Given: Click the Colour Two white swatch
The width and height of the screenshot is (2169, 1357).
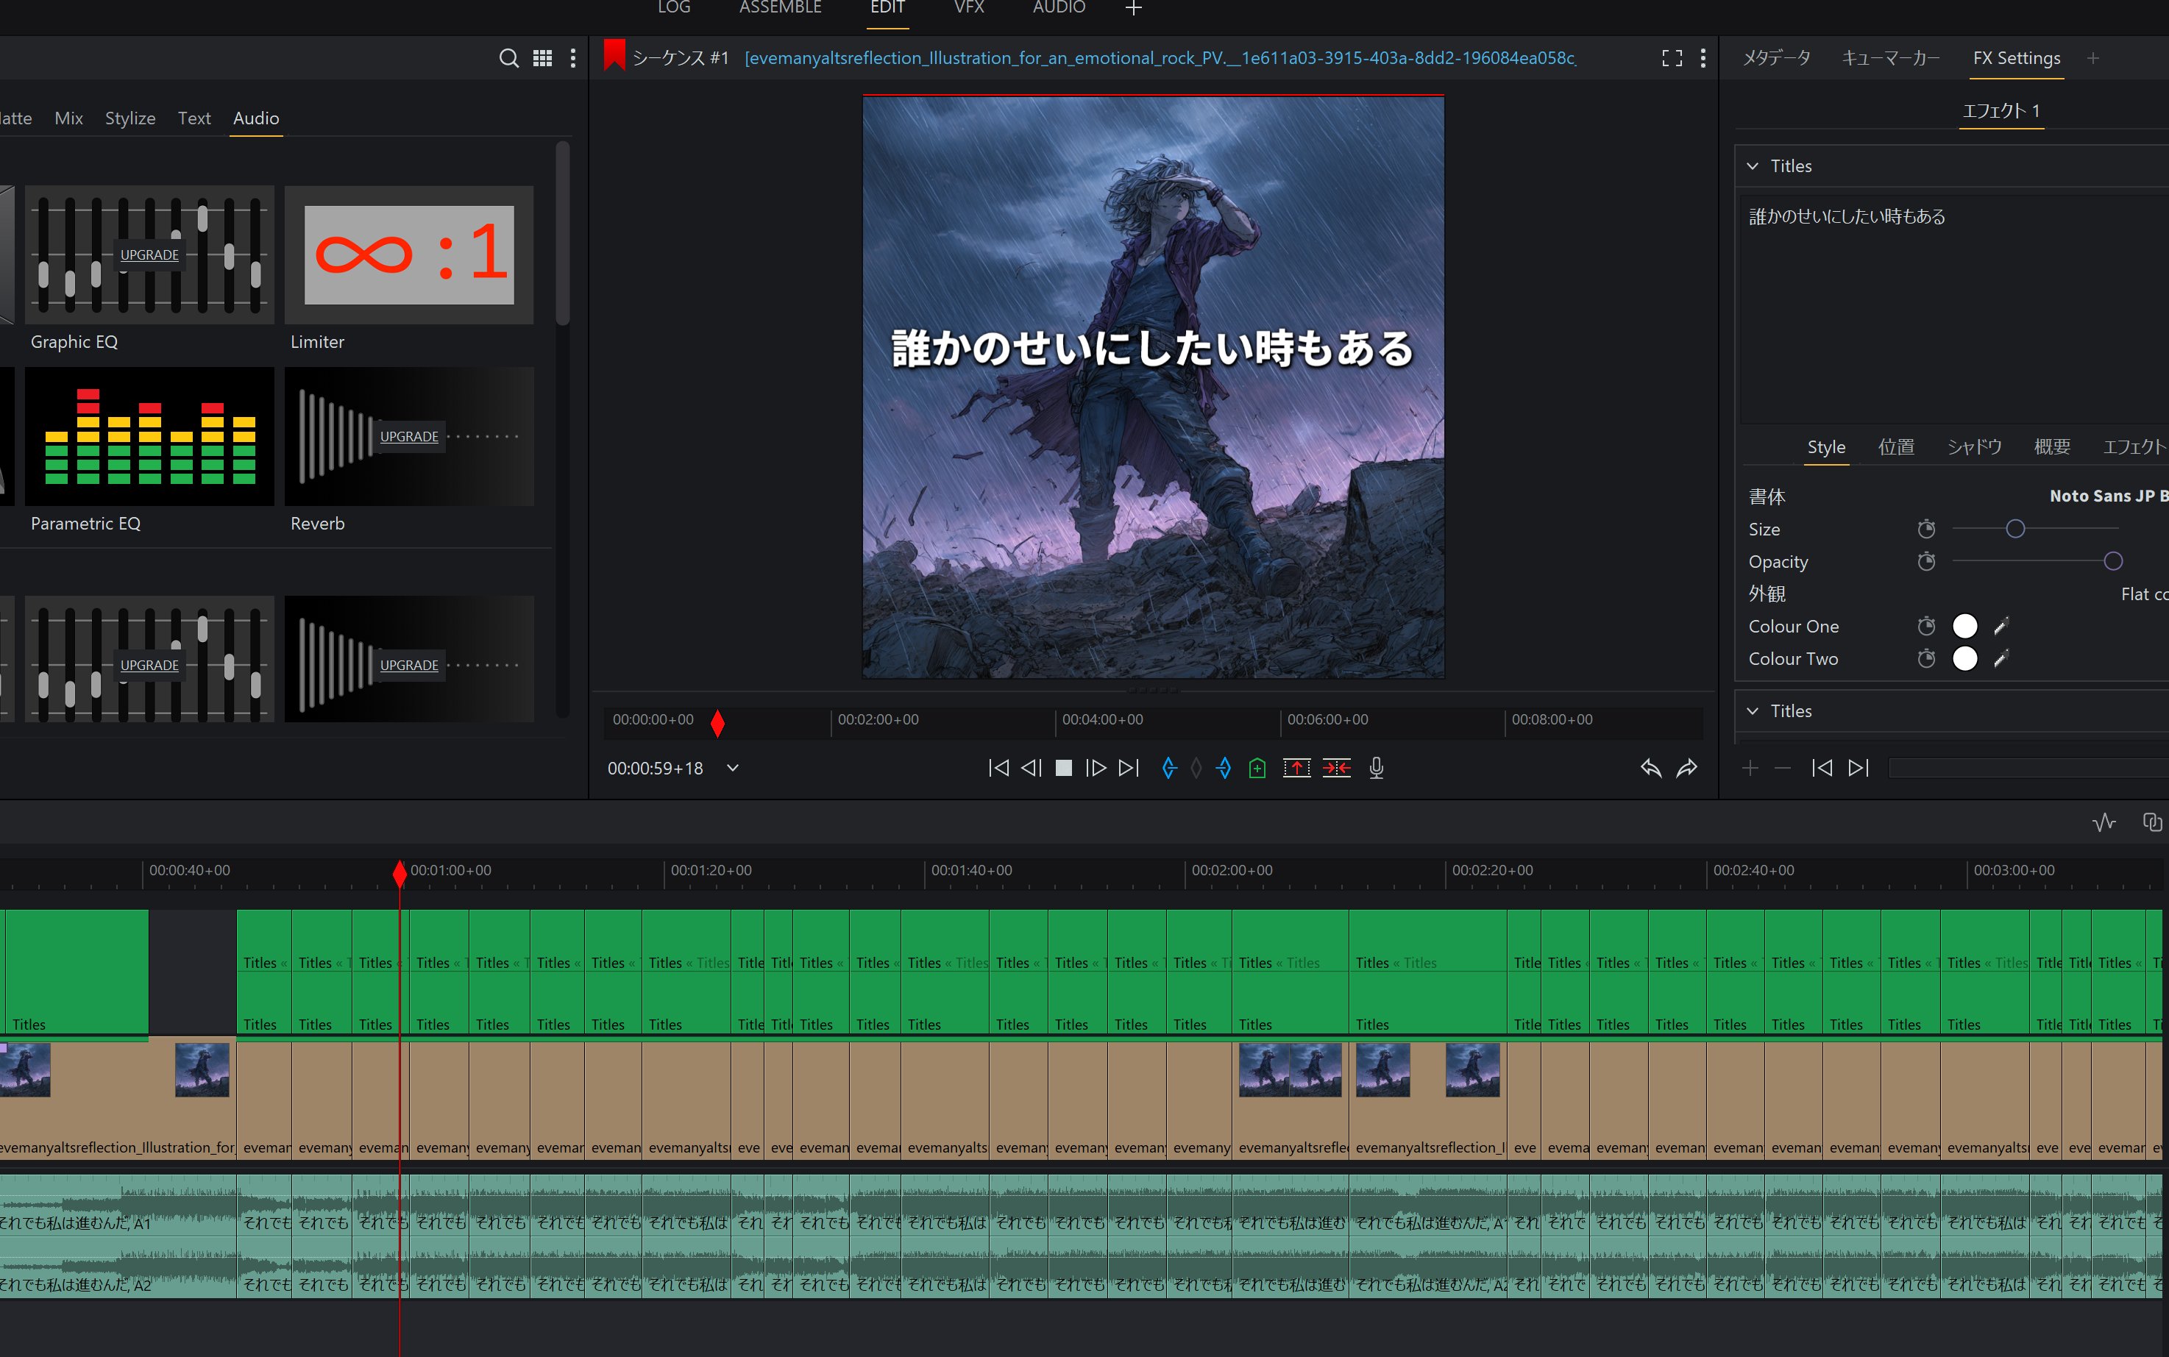Looking at the screenshot, I should (1964, 659).
